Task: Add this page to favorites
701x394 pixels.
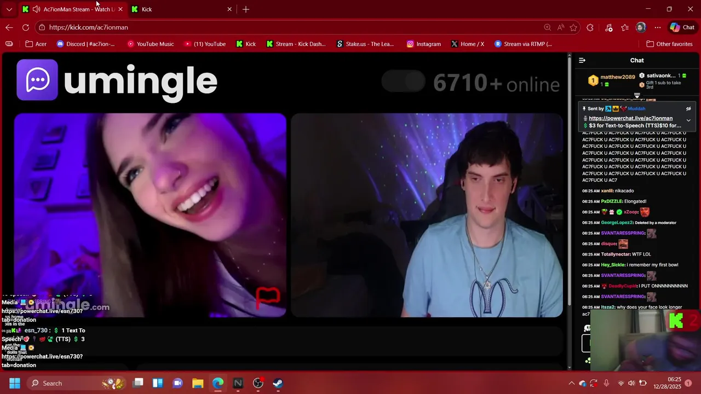Action: pos(573,27)
